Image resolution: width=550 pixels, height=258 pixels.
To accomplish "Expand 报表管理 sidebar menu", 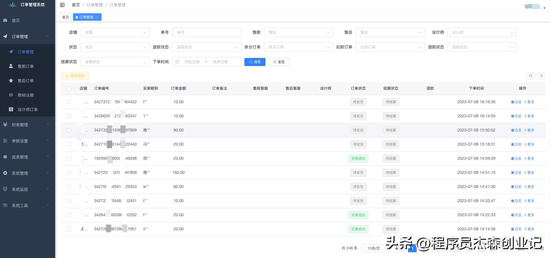I will [x=27, y=157].
